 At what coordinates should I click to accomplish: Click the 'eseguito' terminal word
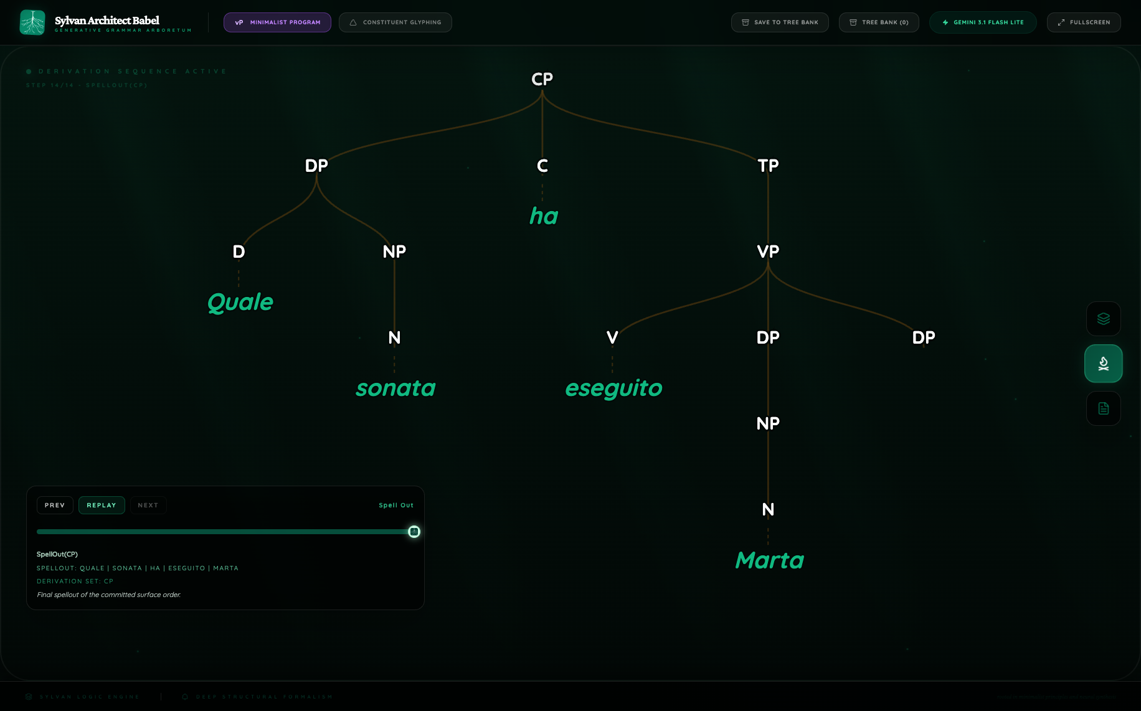pyautogui.click(x=613, y=388)
